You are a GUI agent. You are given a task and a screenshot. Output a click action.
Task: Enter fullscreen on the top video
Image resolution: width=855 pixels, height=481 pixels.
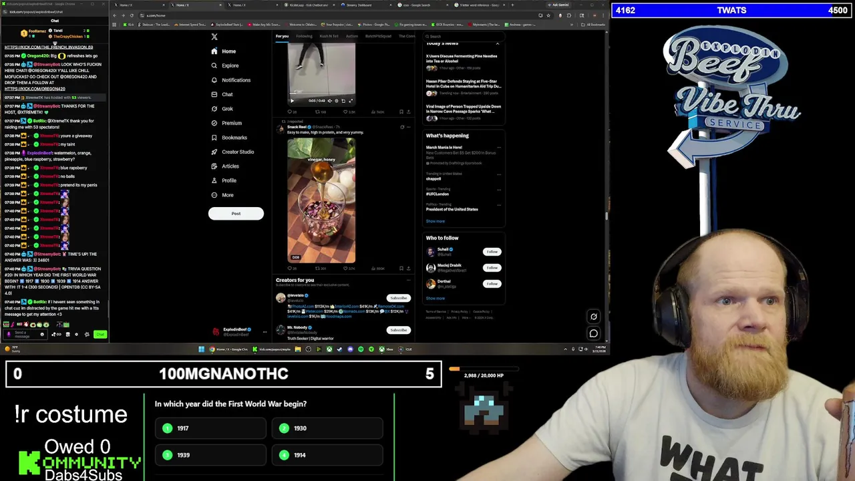(x=351, y=101)
